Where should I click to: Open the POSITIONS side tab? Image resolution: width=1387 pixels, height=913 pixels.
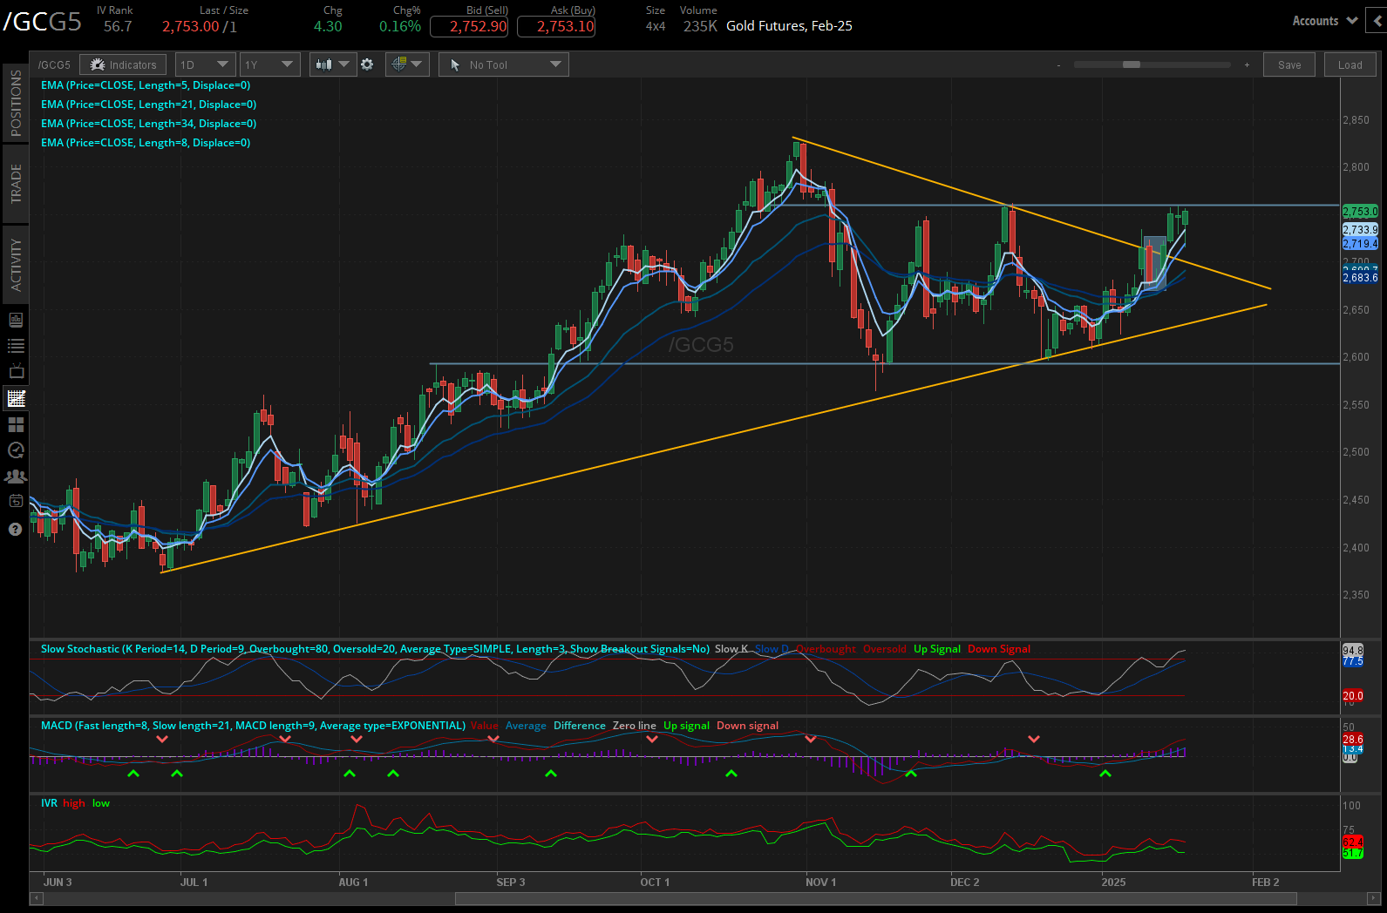coord(16,103)
